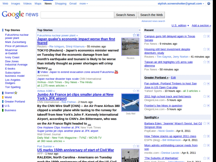The width and height of the screenshot is (216, 162).
Task: Open dropdown arrow for Campus guns bill story
Action: pos(208,36)
